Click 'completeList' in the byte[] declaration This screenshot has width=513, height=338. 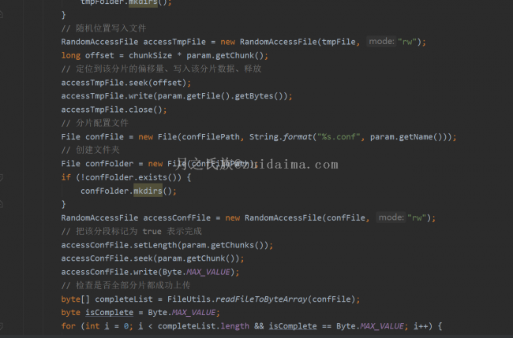tap(124, 299)
